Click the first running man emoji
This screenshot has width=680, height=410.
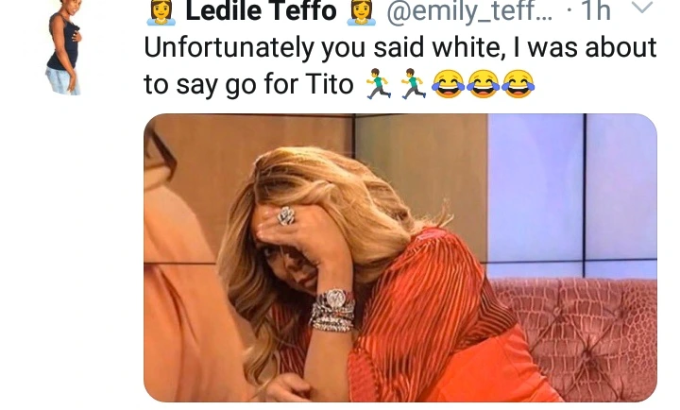coord(378,83)
